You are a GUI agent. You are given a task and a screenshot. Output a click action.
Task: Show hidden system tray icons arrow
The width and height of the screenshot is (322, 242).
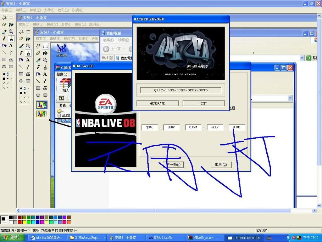[289, 238]
